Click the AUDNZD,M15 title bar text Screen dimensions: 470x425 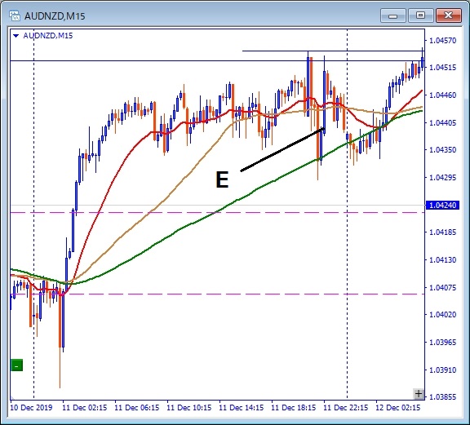[55, 16]
